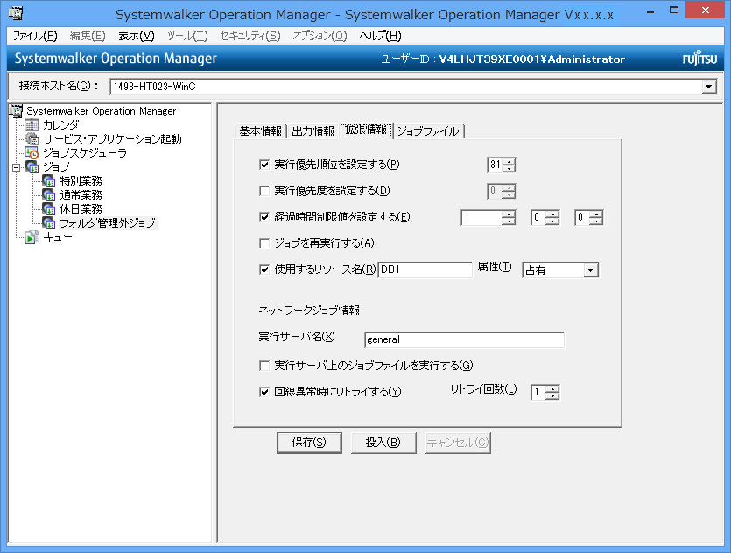Increase third 経過時間制限値 spinner
The image size is (731, 553).
click(x=596, y=214)
